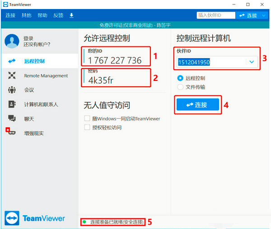
Task: Click the 登录 sign-in link
Action: click(28, 38)
